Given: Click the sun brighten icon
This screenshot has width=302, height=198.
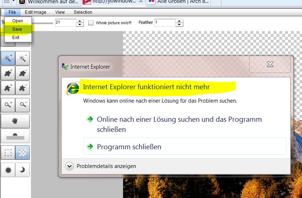Looking at the screenshot, I should coord(8,170).
